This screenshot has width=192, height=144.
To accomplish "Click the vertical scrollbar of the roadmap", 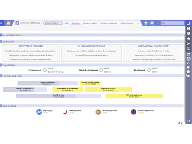I will (185, 77).
